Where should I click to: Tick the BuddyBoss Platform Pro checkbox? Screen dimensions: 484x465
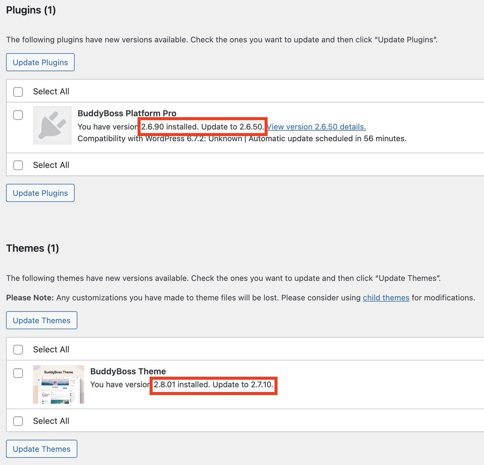pyautogui.click(x=18, y=115)
